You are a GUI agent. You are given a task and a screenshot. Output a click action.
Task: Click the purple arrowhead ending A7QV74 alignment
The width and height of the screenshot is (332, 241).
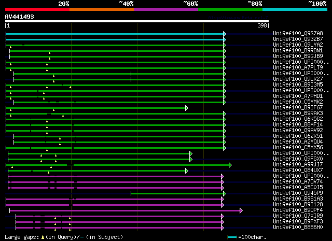223,182
